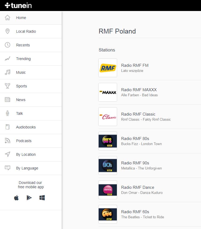
Task: Click the By Language speech bubble icon
Action: (8, 168)
